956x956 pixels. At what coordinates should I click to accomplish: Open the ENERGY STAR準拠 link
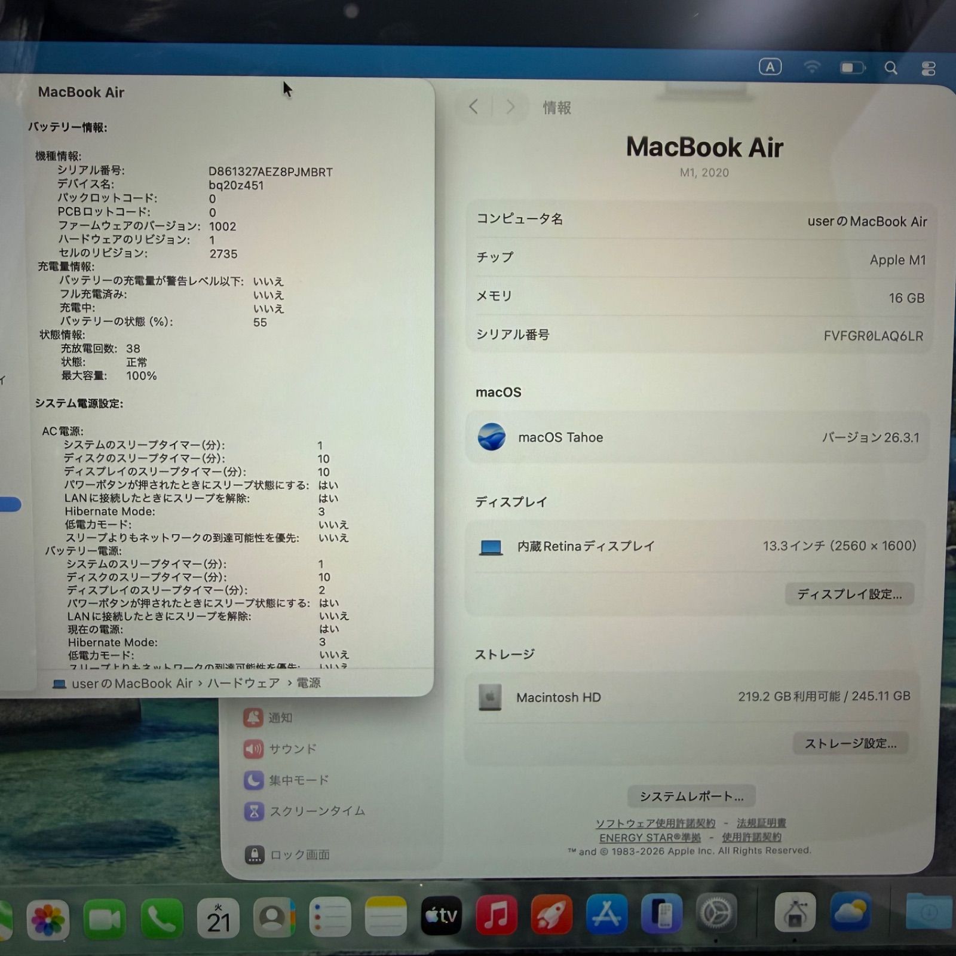click(650, 838)
